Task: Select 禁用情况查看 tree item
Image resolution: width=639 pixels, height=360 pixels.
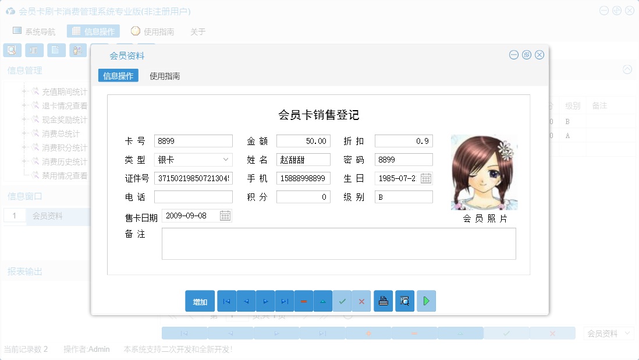Action: pyautogui.click(x=65, y=176)
